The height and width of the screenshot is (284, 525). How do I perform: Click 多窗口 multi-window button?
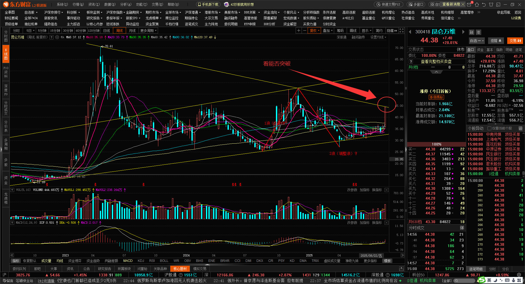click(x=416, y=4)
